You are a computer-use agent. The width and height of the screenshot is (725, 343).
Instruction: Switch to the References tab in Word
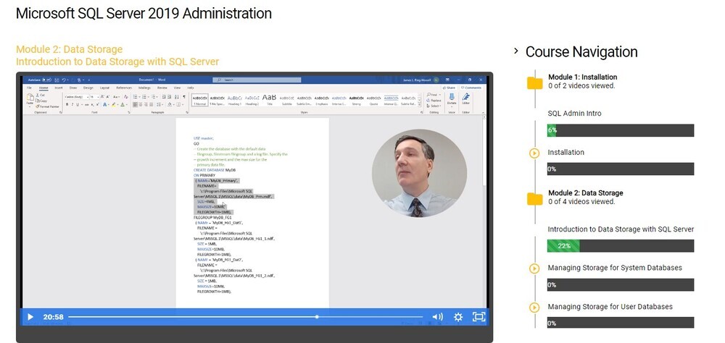point(124,88)
